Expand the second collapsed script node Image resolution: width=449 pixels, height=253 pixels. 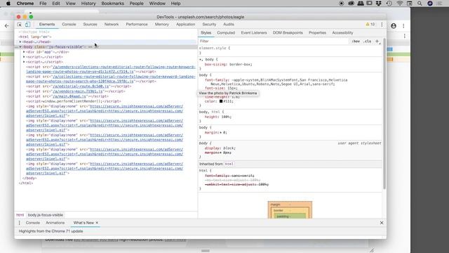pos(24,62)
